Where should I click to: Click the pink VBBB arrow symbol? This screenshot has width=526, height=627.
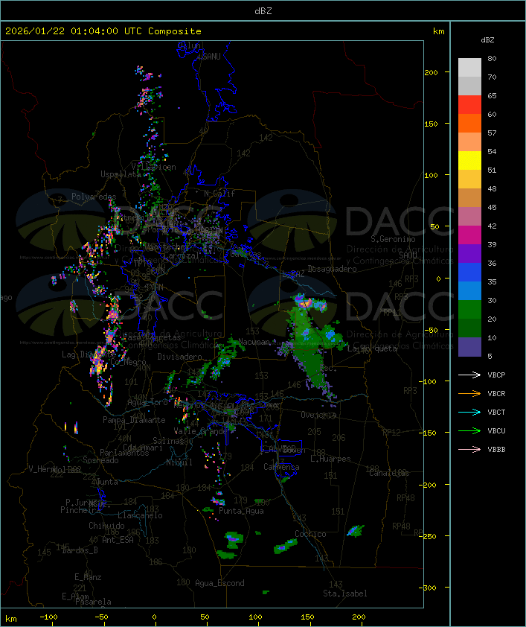click(470, 449)
